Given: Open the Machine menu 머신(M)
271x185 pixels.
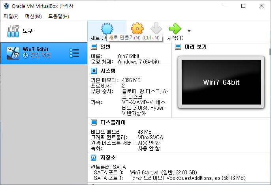Looking at the screenshot, I should click(x=33, y=17).
